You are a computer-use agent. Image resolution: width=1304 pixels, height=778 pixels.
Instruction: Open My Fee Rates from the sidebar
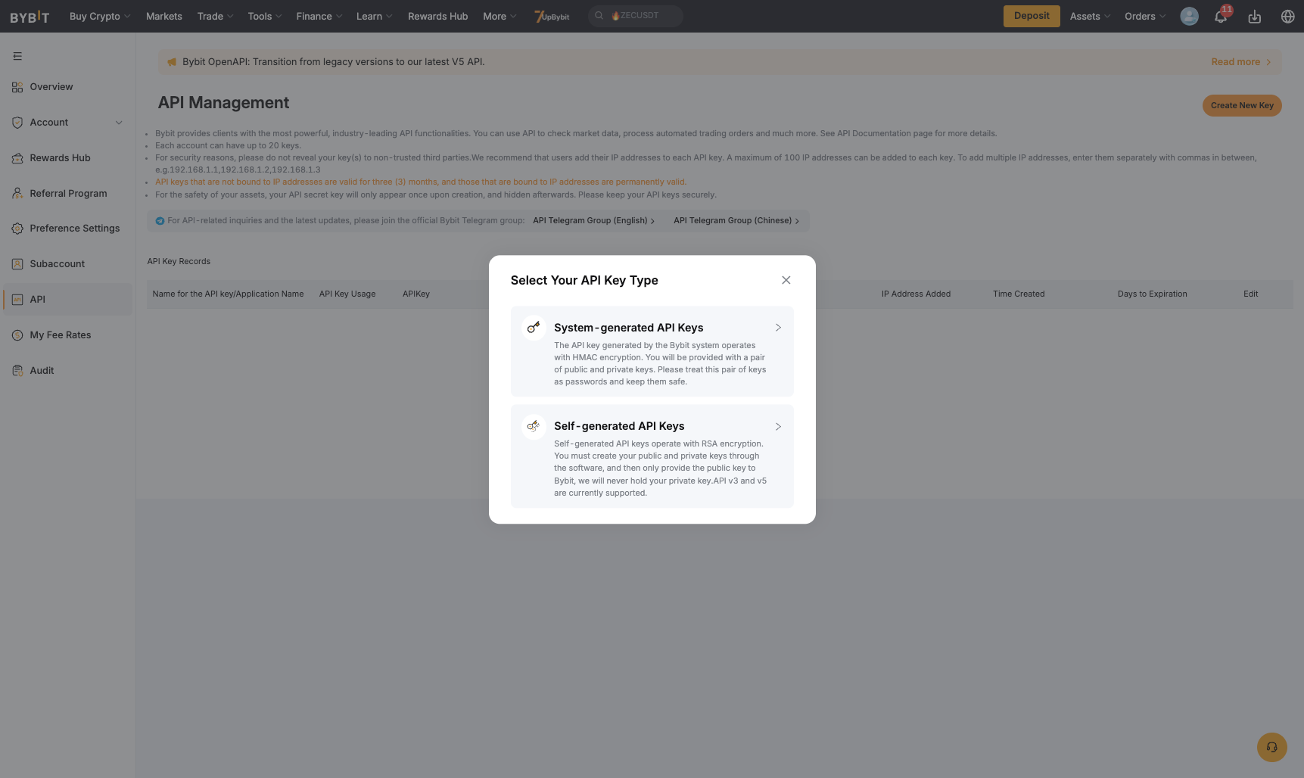61,335
